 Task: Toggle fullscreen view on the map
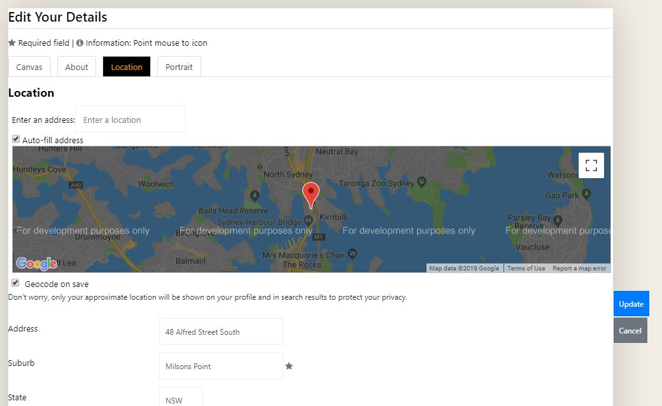click(x=591, y=165)
